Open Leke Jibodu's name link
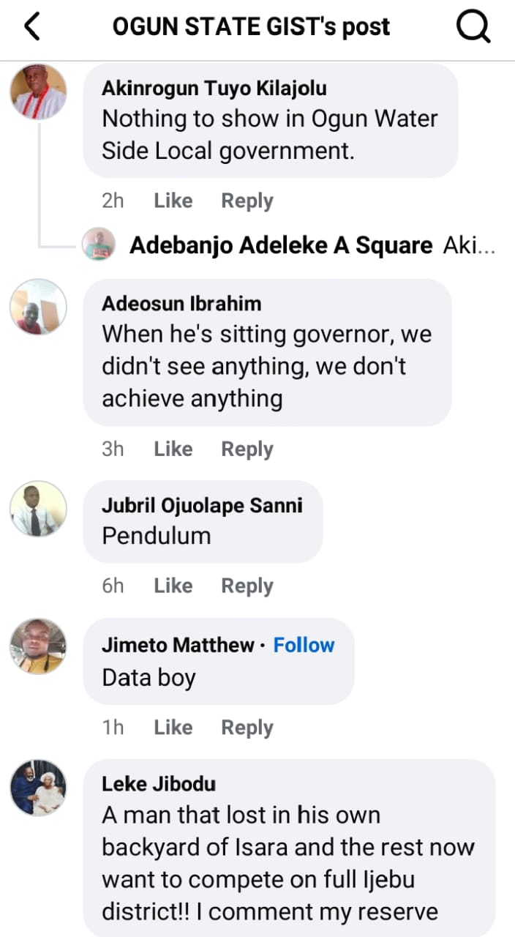Viewport: 515px width, 937px height. (x=159, y=783)
